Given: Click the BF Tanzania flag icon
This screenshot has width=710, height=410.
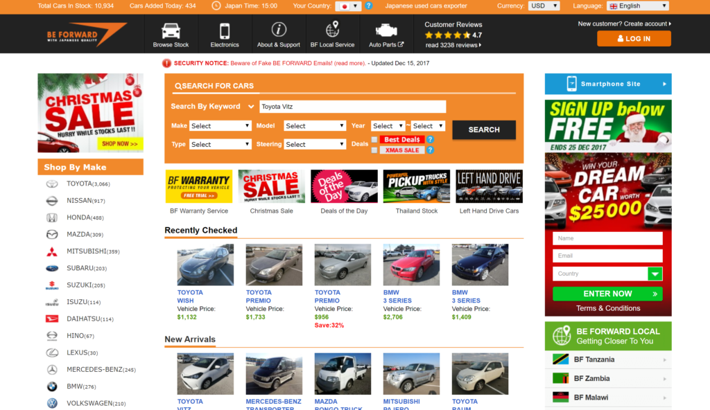Looking at the screenshot, I should (x=561, y=359).
